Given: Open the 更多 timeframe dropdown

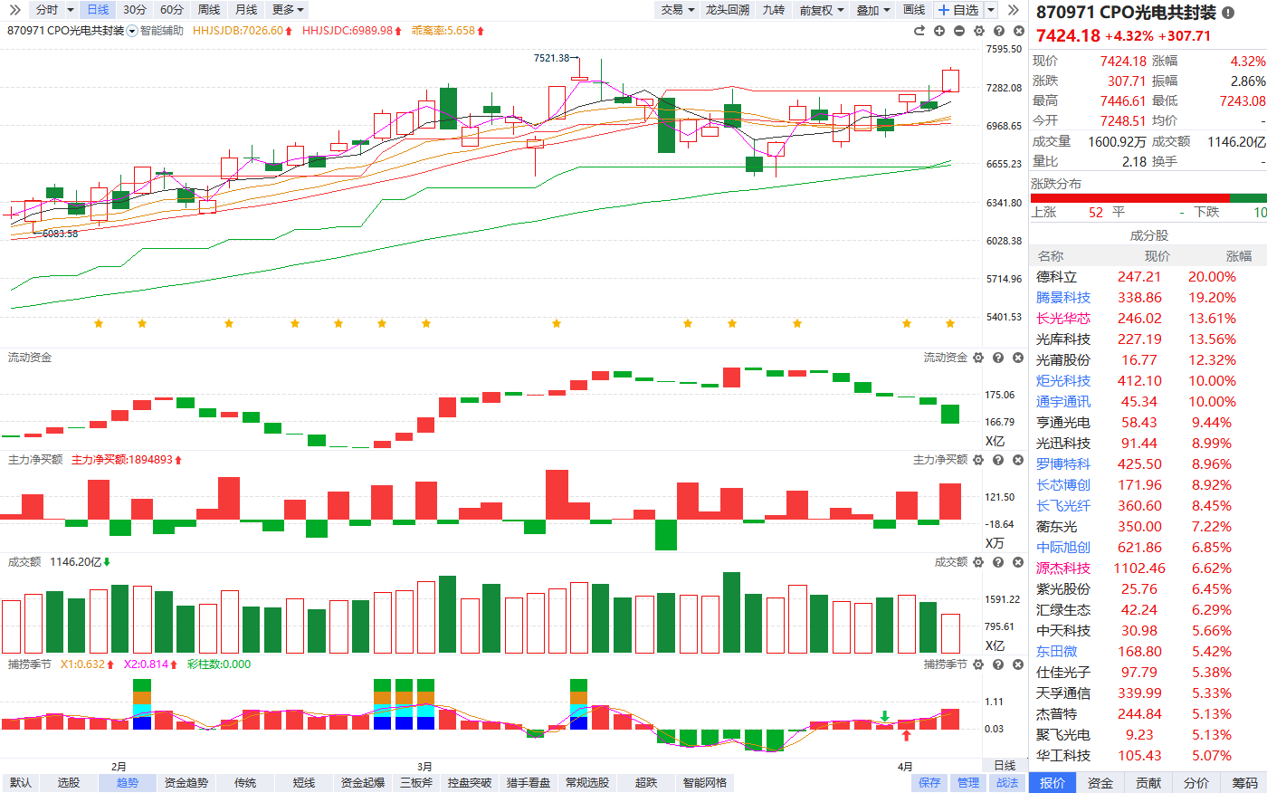Looking at the screenshot, I should pyautogui.click(x=288, y=10).
